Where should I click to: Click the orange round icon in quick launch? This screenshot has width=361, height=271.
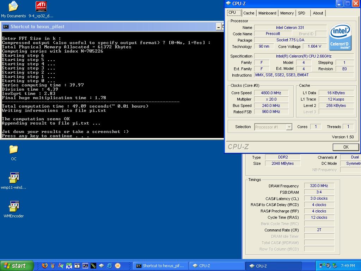click(x=118, y=265)
